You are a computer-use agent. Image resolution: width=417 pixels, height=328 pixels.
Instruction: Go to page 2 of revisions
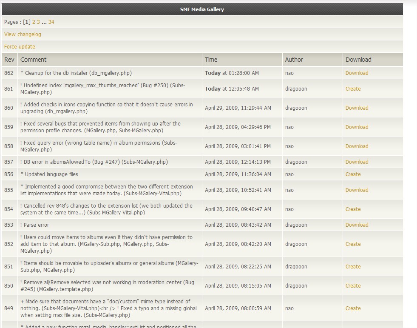click(x=34, y=22)
